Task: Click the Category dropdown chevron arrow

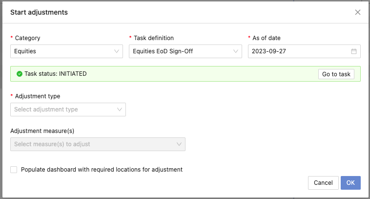Action: click(117, 51)
